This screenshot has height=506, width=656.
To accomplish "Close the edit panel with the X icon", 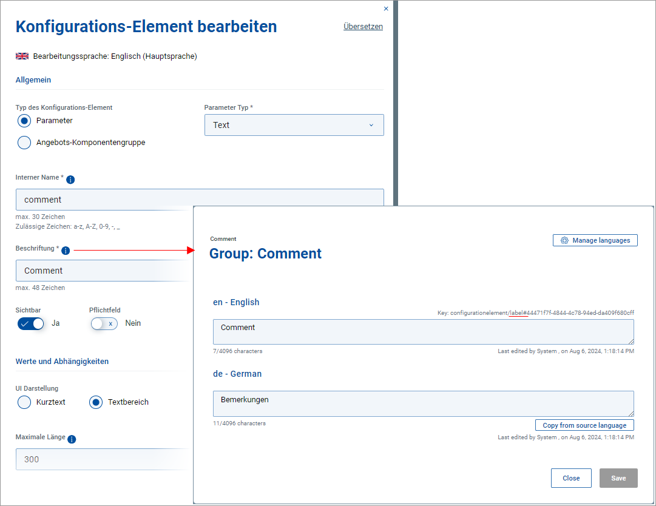I will point(386,8).
